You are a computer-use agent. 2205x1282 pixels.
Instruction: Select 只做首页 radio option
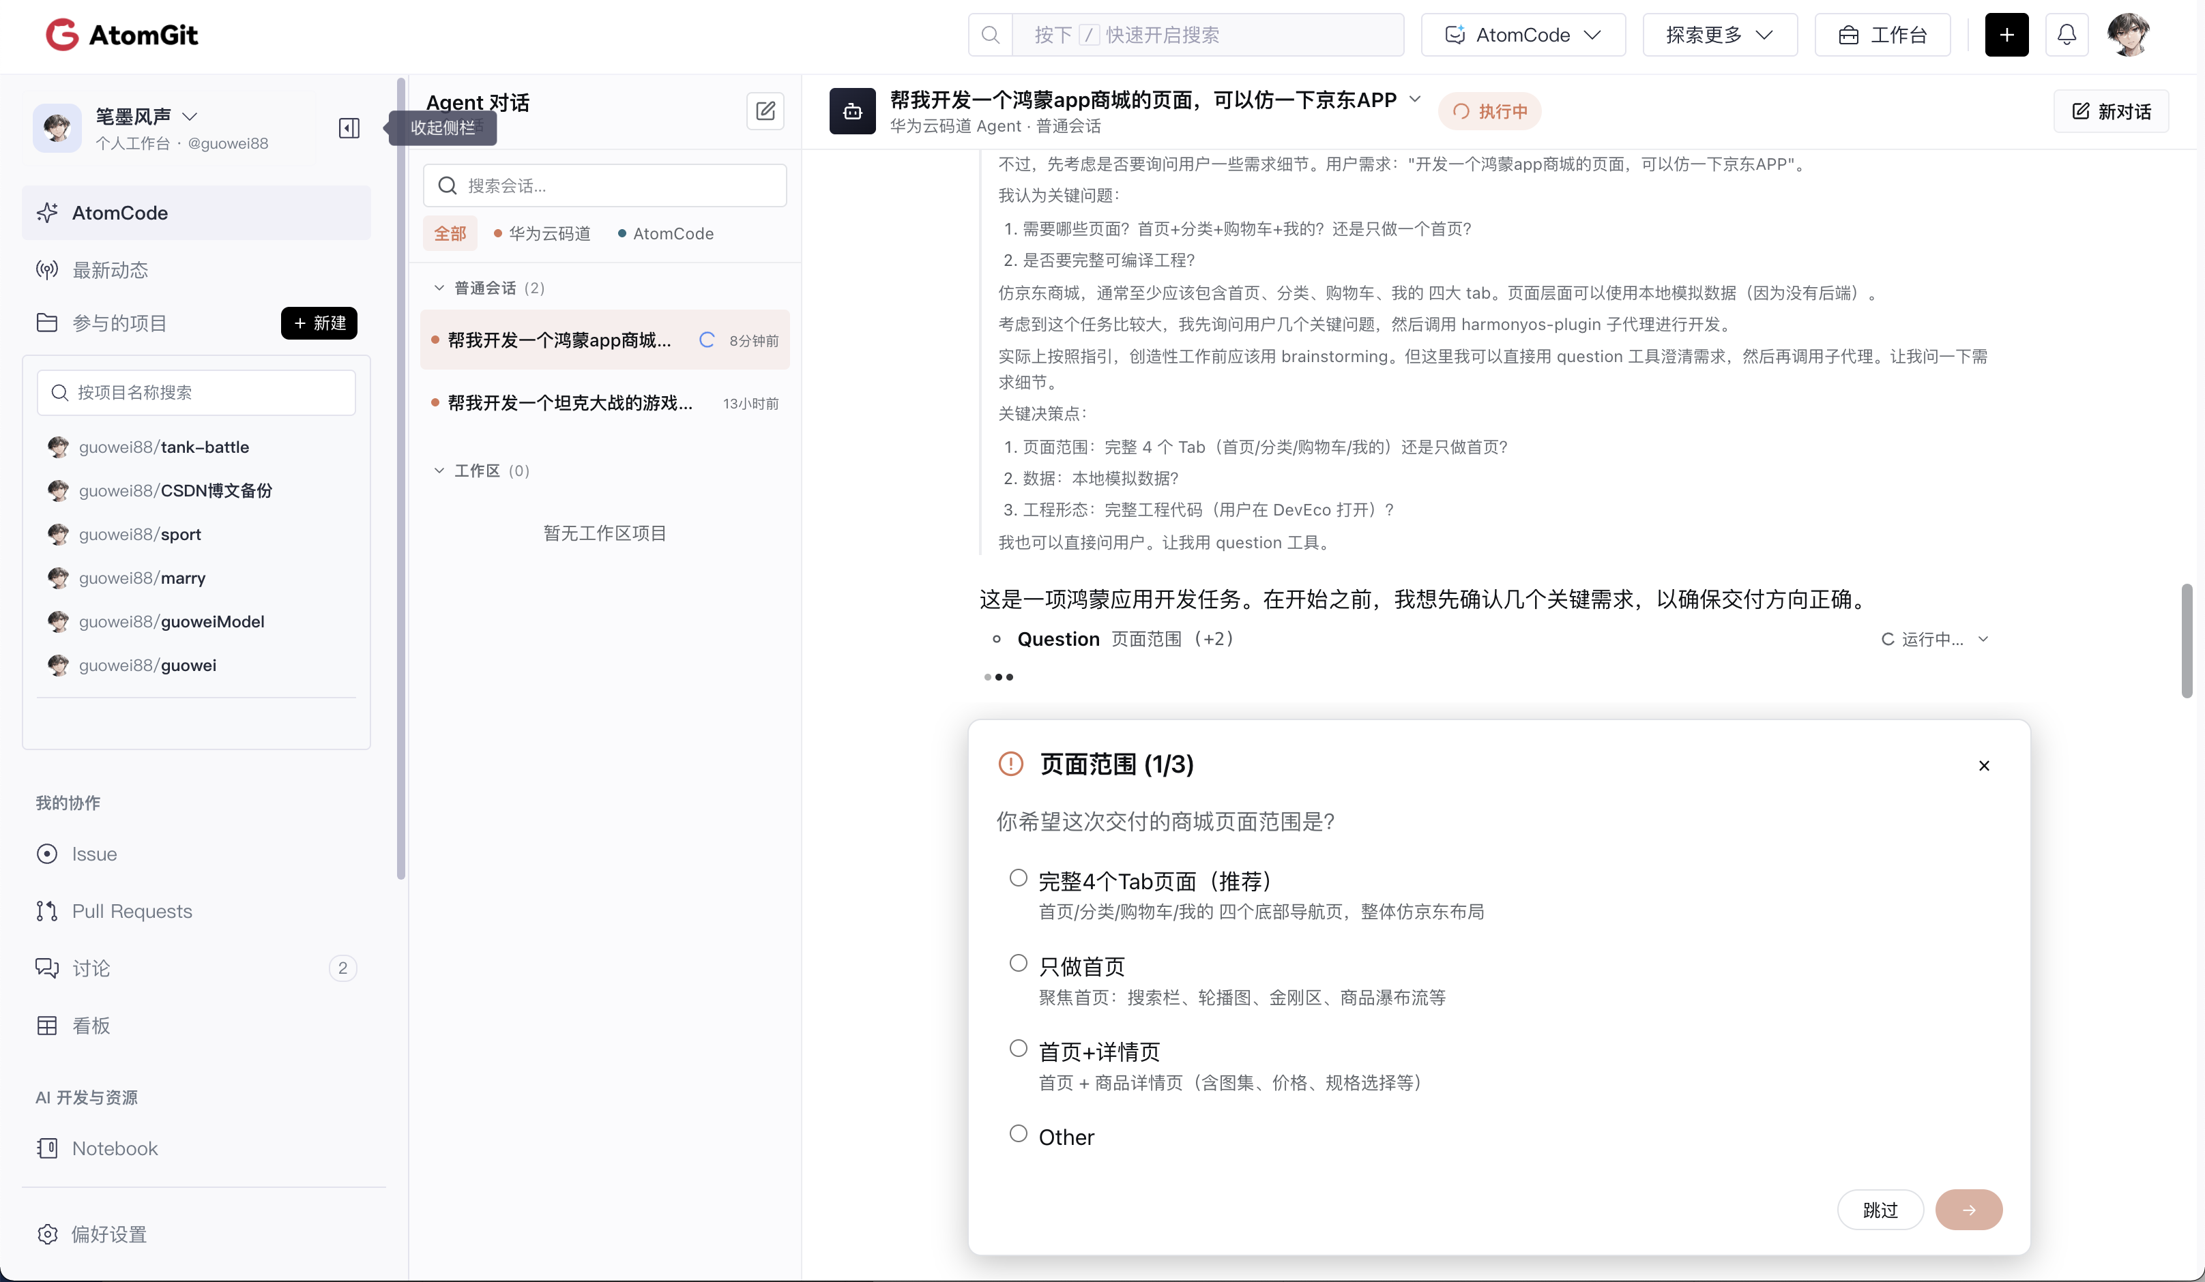click(1019, 963)
